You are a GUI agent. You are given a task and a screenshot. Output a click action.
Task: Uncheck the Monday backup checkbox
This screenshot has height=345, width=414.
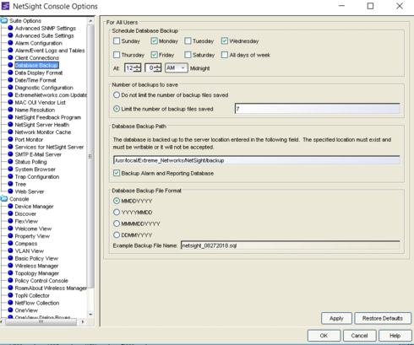tap(154, 41)
